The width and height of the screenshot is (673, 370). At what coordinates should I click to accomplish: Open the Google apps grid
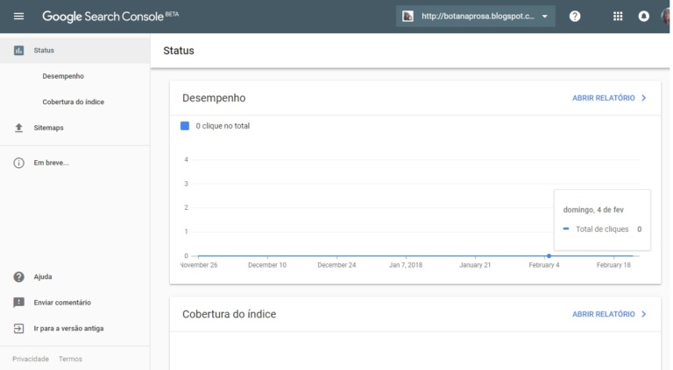(618, 17)
